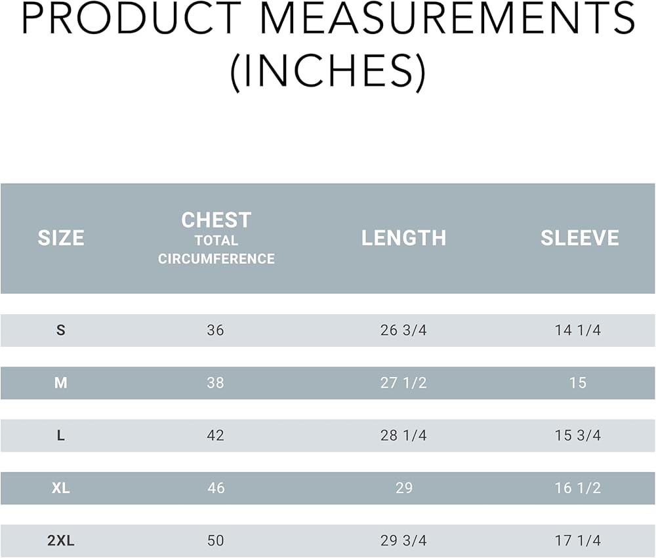Select the size S row label
The height and width of the screenshot is (558, 656).
pos(61,330)
